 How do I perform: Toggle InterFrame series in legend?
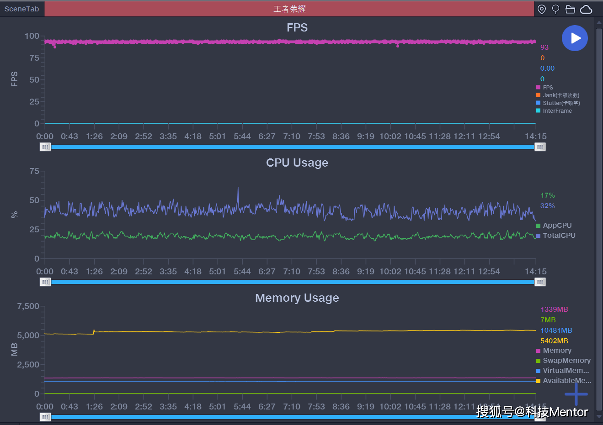pos(554,110)
